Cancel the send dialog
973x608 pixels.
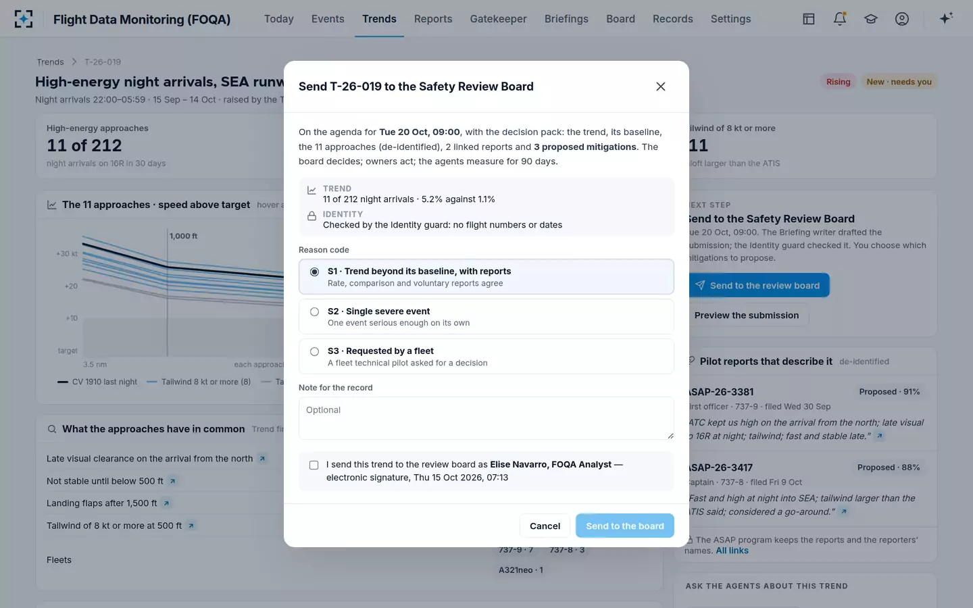coord(545,526)
